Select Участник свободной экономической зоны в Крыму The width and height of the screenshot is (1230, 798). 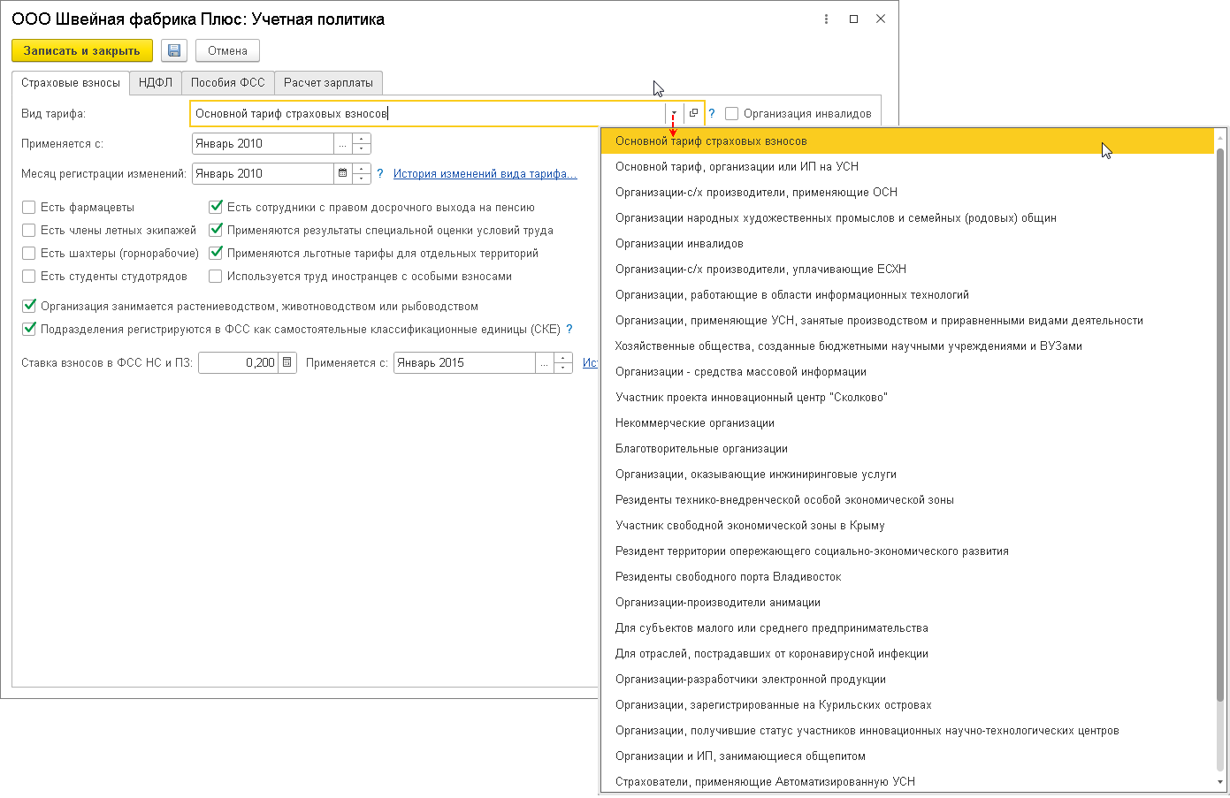(x=907, y=525)
